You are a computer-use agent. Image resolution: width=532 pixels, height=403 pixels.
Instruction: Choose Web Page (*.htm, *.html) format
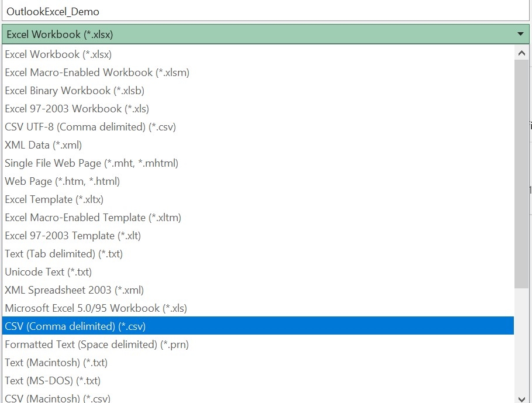[62, 181]
